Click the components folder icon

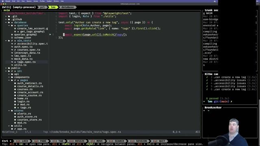point(12,77)
